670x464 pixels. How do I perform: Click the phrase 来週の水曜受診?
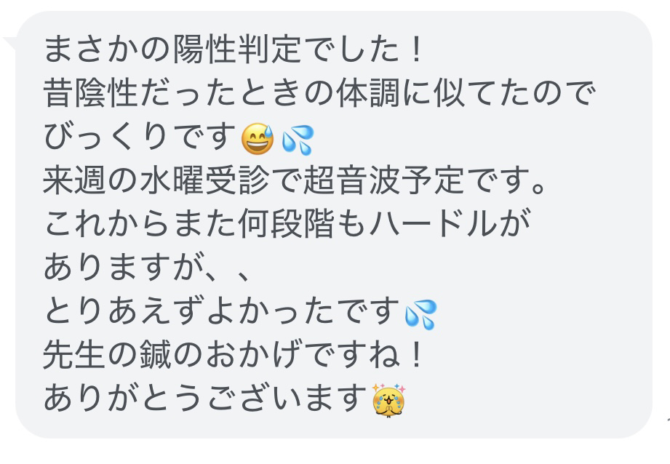[x=156, y=180]
